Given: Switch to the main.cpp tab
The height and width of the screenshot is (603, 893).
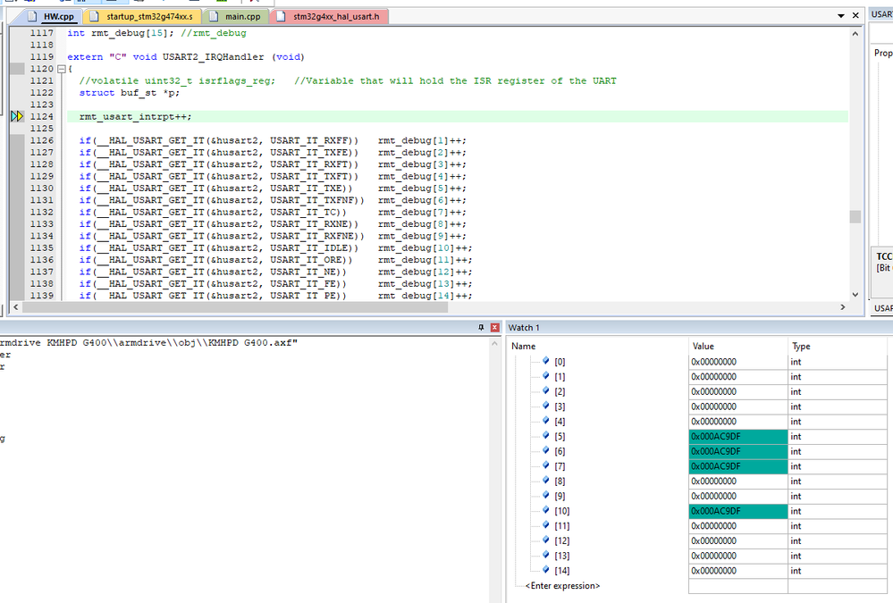Looking at the screenshot, I should point(235,16).
